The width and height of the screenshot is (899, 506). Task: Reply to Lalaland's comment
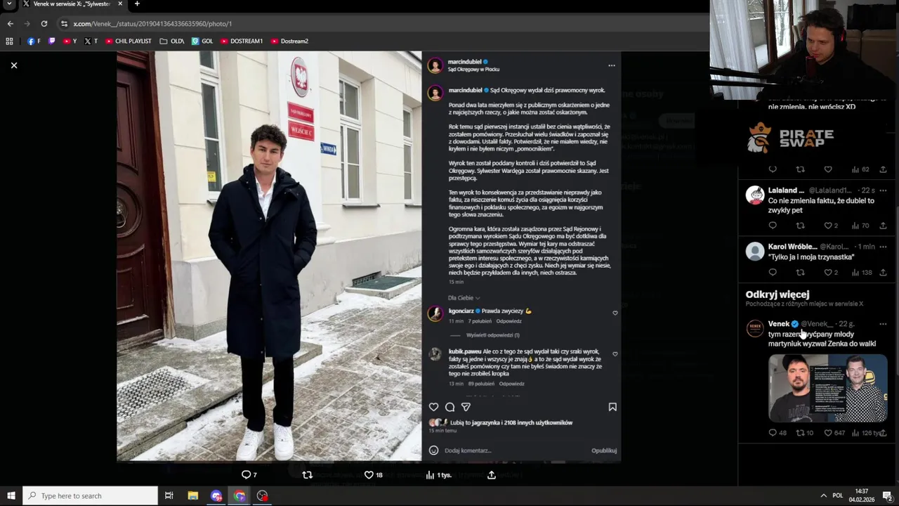[x=773, y=226]
